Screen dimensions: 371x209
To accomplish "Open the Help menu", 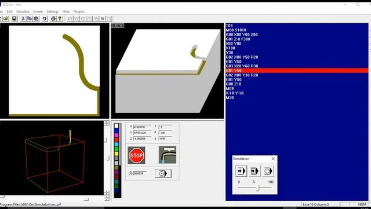I will [66, 12].
